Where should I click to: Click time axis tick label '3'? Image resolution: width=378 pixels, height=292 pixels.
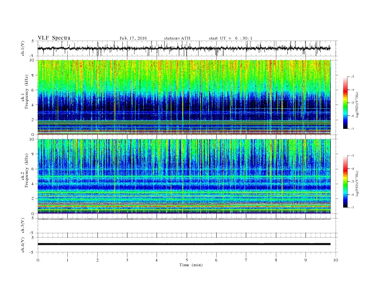click(x=127, y=260)
